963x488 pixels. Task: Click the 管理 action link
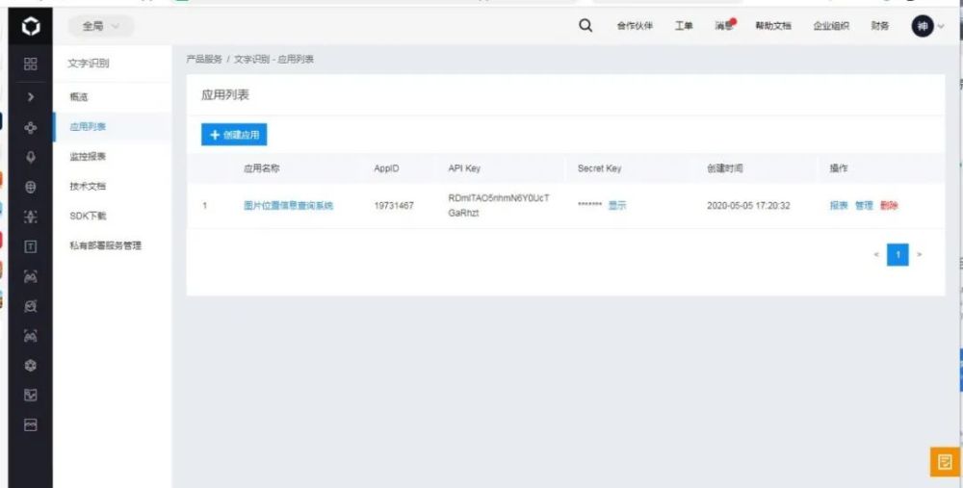(x=864, y=206)
